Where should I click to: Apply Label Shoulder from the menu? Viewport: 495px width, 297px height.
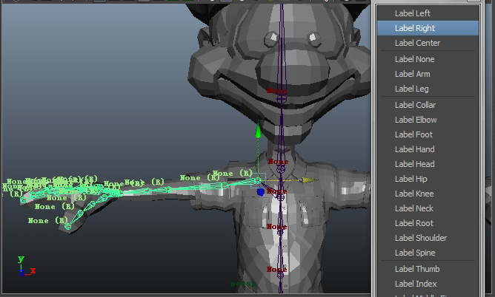click(x=428, y=238)
